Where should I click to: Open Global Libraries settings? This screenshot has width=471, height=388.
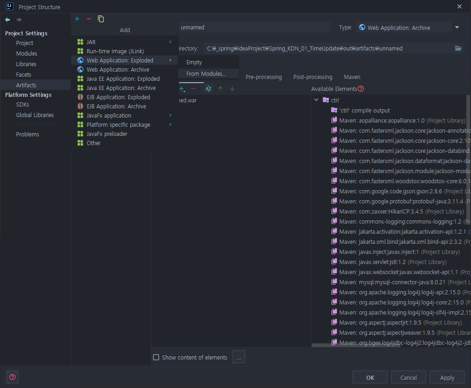click(35, 115)
